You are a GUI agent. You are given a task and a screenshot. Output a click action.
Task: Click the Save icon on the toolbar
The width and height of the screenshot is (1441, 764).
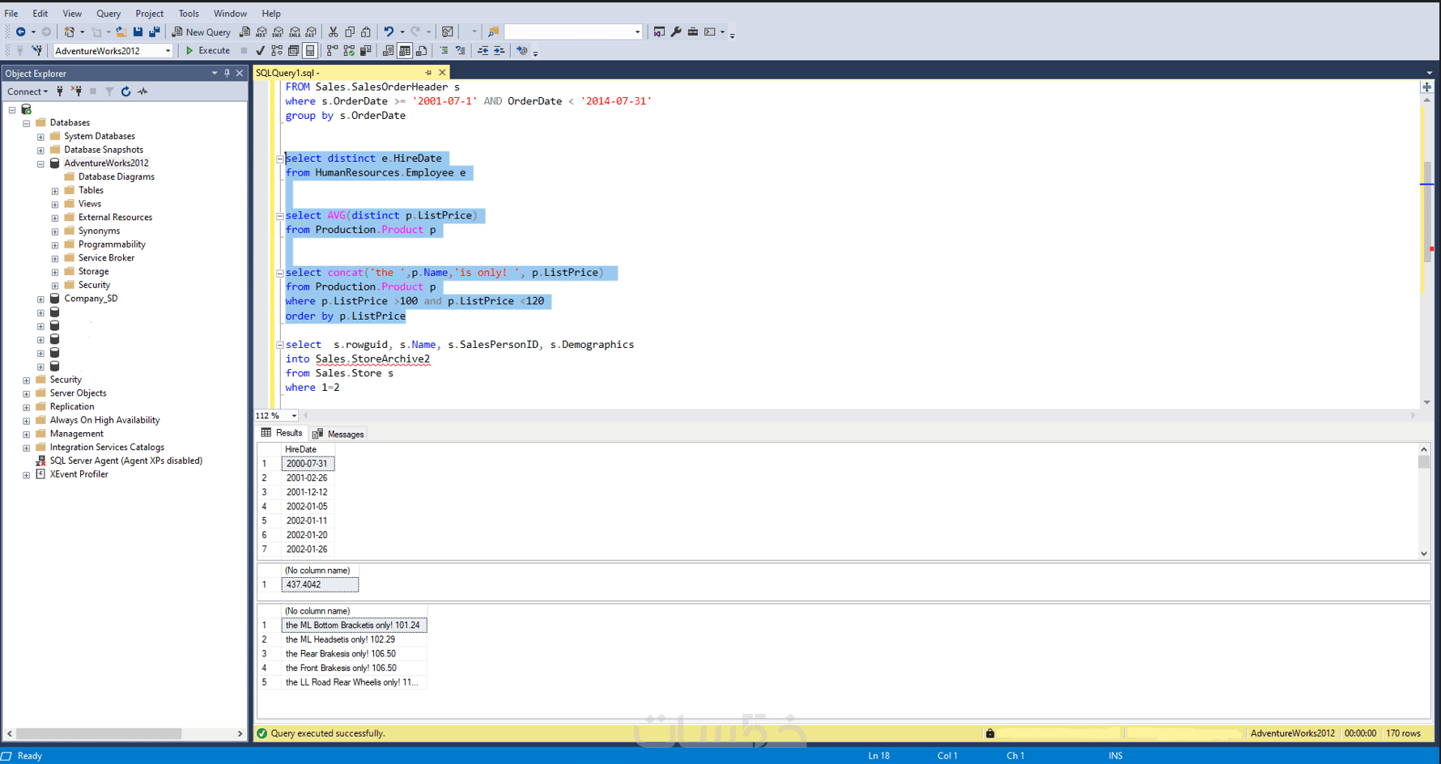click(137, 32)
